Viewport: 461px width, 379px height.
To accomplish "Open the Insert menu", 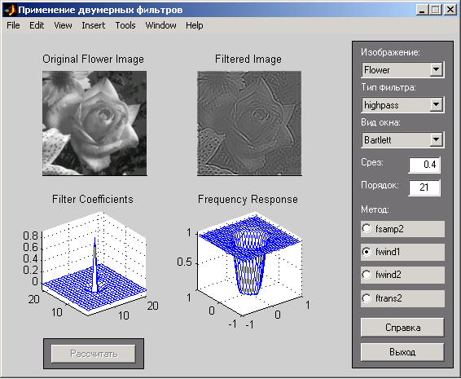I will (93, 25).
